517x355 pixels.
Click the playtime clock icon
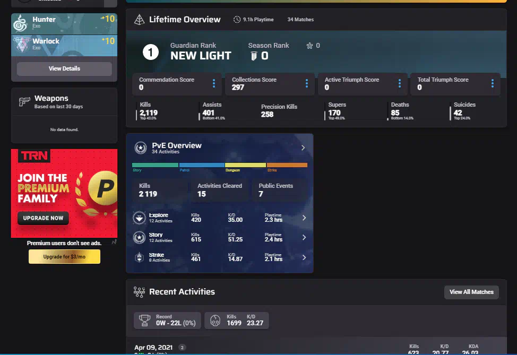point(237,20)
